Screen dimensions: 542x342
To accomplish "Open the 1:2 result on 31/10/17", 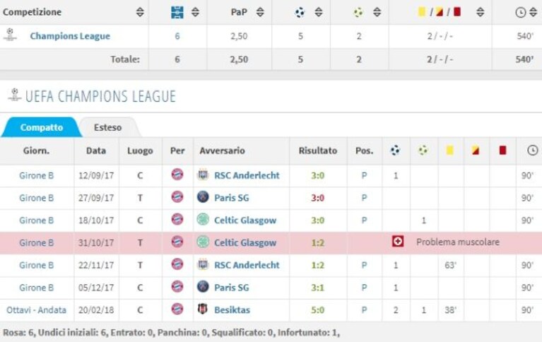I will (318, 243).
